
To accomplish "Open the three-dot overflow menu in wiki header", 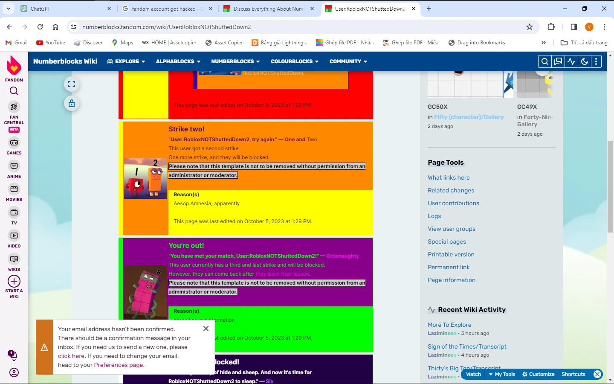I will (x=596, y=61).
